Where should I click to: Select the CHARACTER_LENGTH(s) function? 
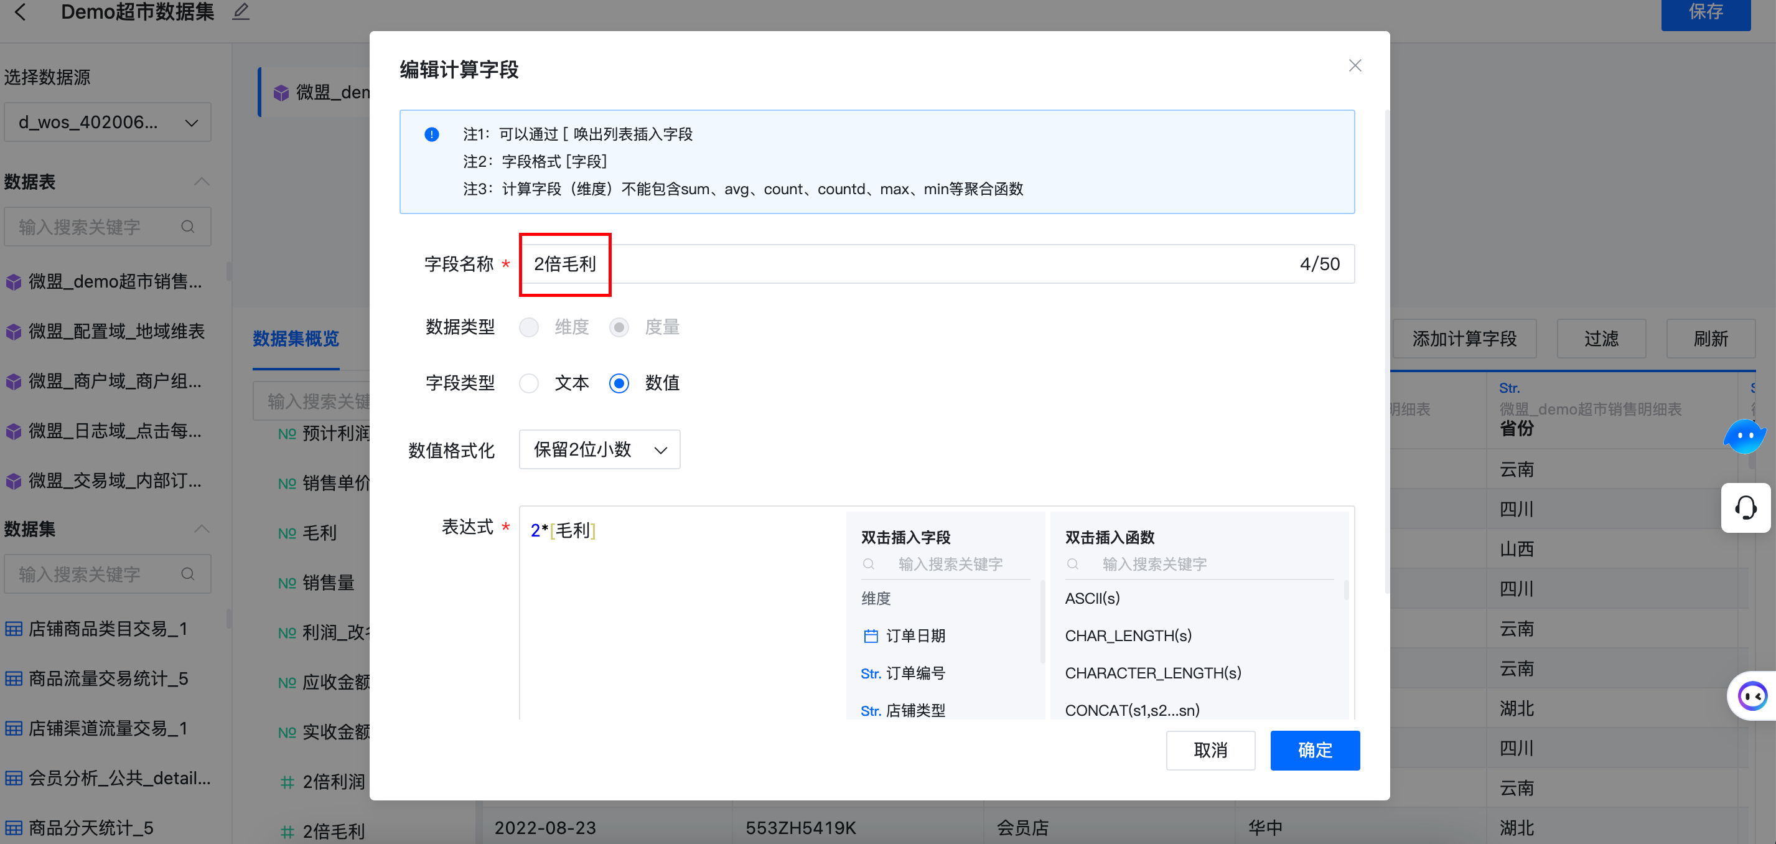point(1152,673)
